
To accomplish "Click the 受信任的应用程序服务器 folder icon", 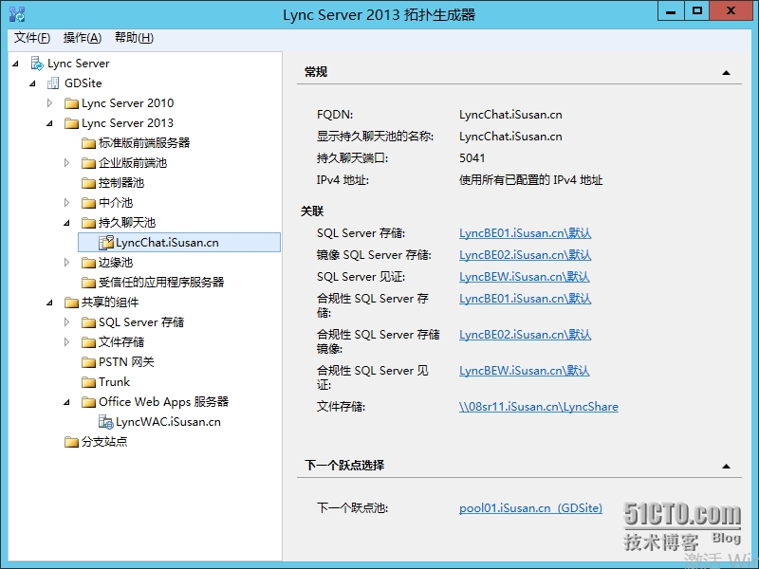I will (x=88, y=282).
